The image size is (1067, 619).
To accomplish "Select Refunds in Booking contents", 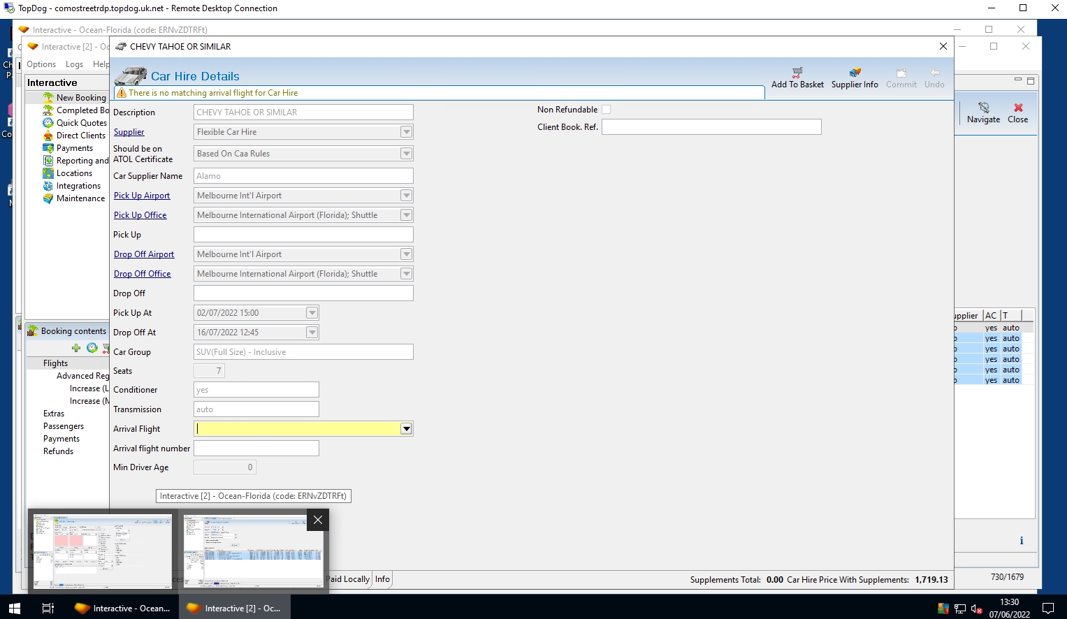I will [x=58, y=451].
